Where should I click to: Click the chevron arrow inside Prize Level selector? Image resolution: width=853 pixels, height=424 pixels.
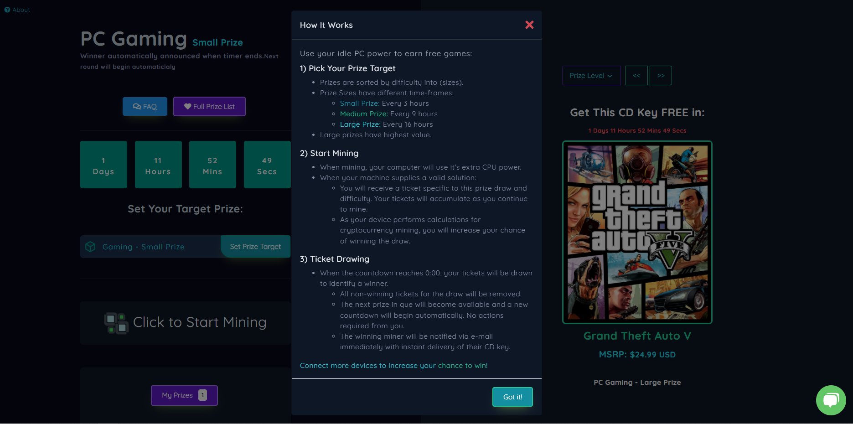point(610,76)
